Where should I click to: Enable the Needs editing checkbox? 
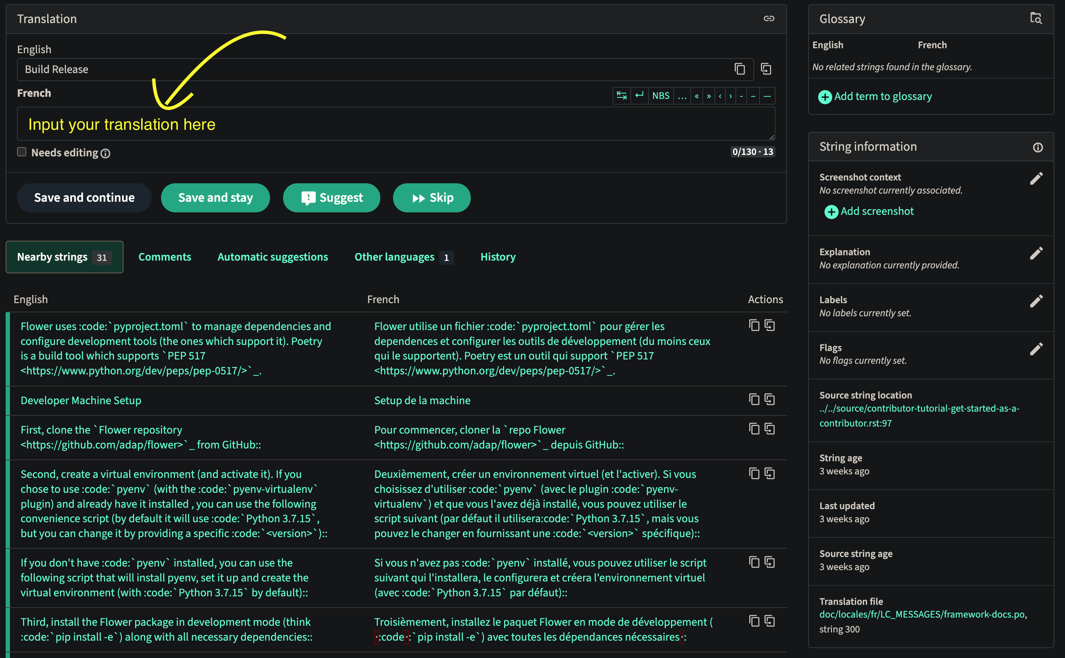22,152
